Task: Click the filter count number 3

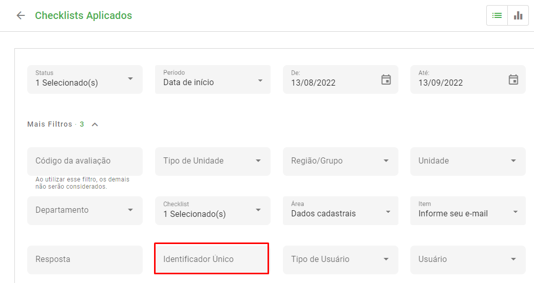Action: click(82, 124)
